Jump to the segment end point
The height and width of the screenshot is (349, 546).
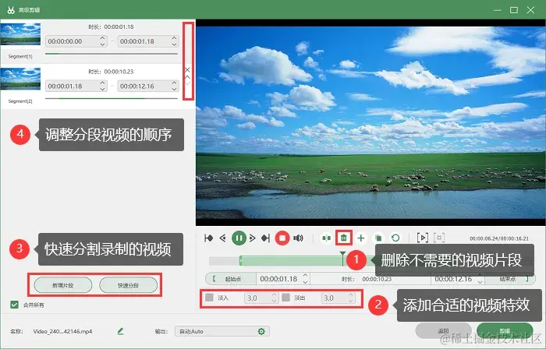[266, 238]
